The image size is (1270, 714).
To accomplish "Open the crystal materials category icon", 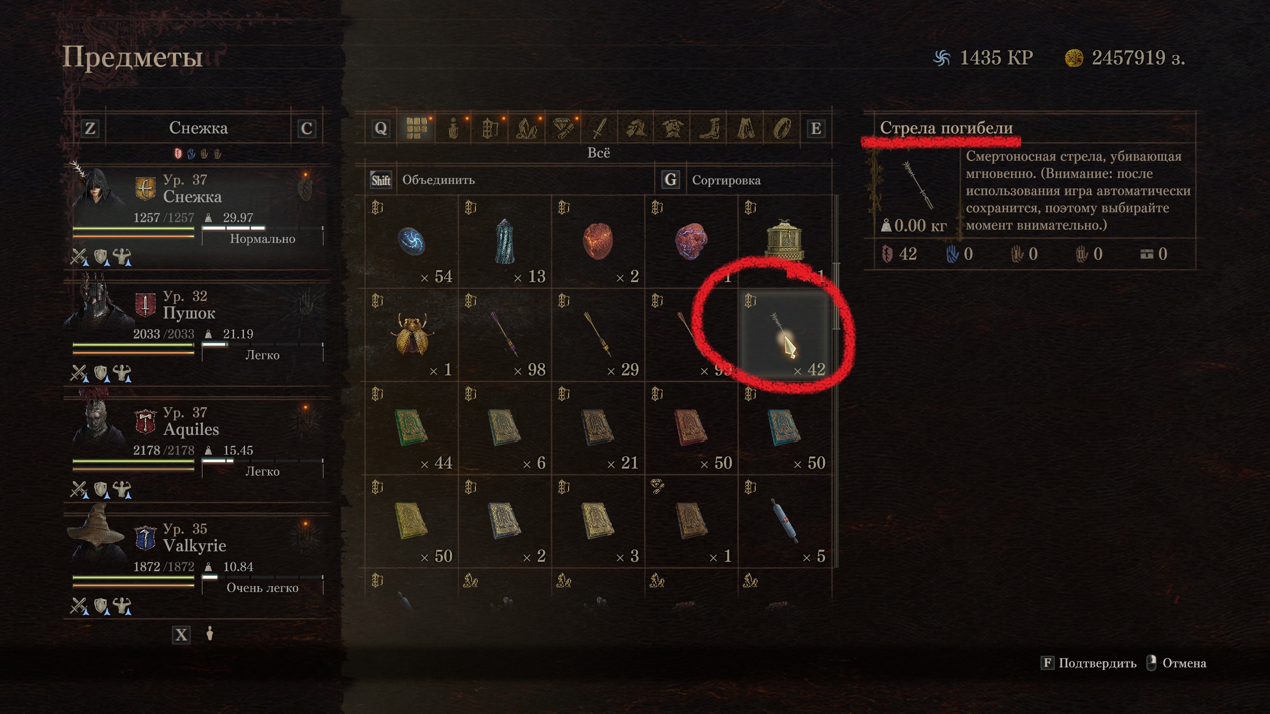I will [x=526, y=129].
